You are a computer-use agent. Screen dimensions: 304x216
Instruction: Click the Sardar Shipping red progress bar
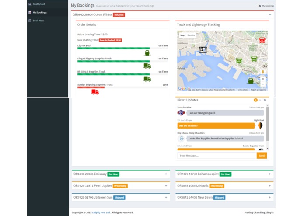(91, 87)
